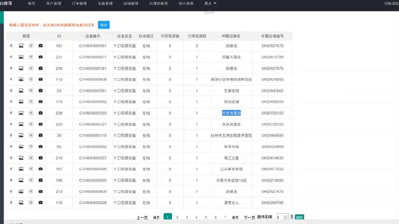
Task: Click the camera icon for device ID 236
Action: (x=40, y=68)
